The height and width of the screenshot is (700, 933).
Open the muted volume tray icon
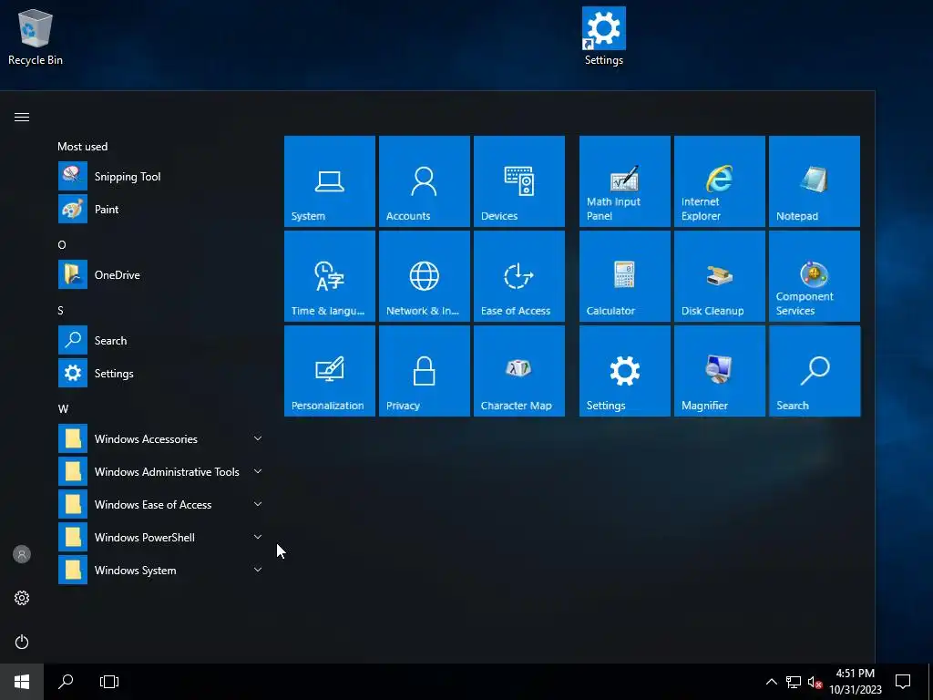(815, 682)
